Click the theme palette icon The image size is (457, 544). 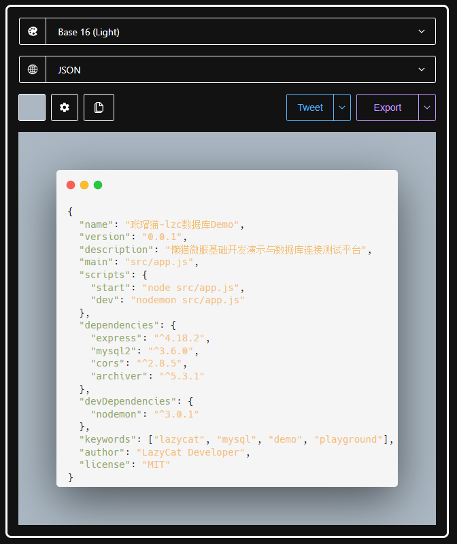click(x=33, y=31)
